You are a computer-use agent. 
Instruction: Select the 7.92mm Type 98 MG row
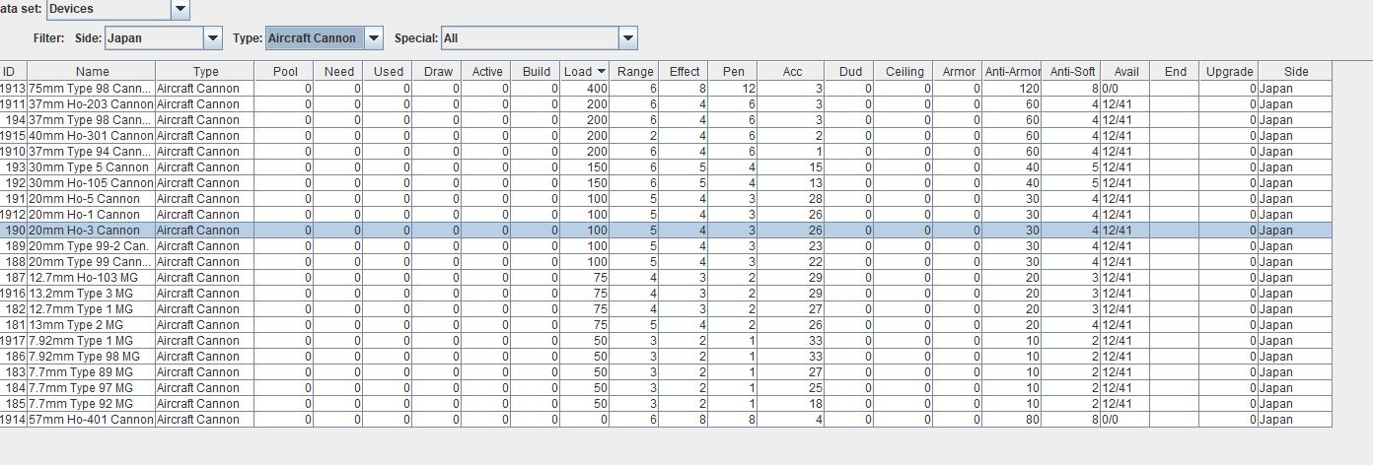[x=666, y=357]
